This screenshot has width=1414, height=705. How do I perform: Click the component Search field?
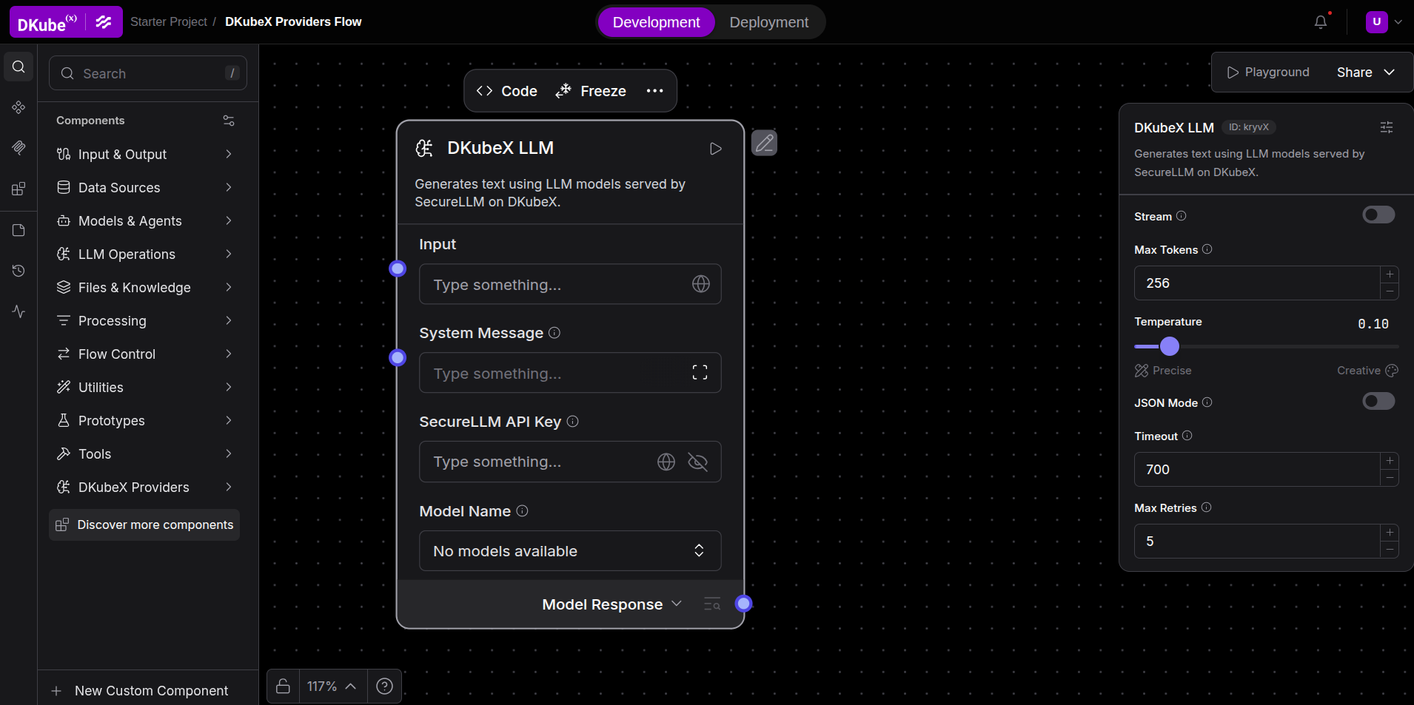(148, 73)
